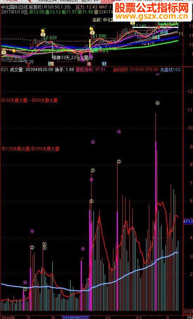
Task: Click the low price 低11.57
Action: pos(70,12)
